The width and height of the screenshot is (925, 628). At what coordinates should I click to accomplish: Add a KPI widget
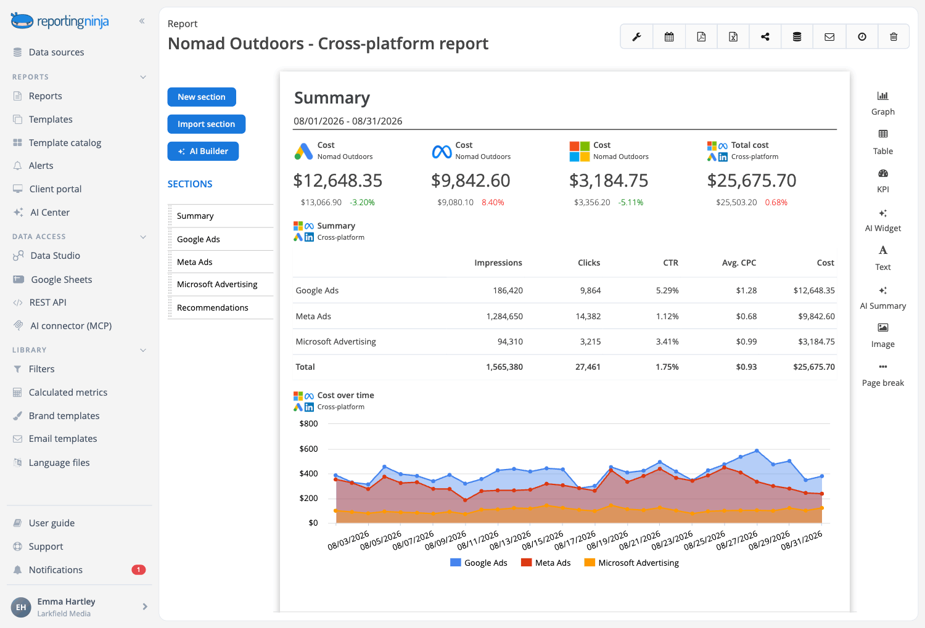point(883,181)
